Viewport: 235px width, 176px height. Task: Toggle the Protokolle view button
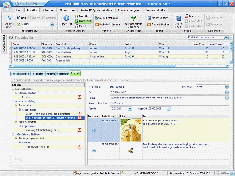click(x=83, y=22)
